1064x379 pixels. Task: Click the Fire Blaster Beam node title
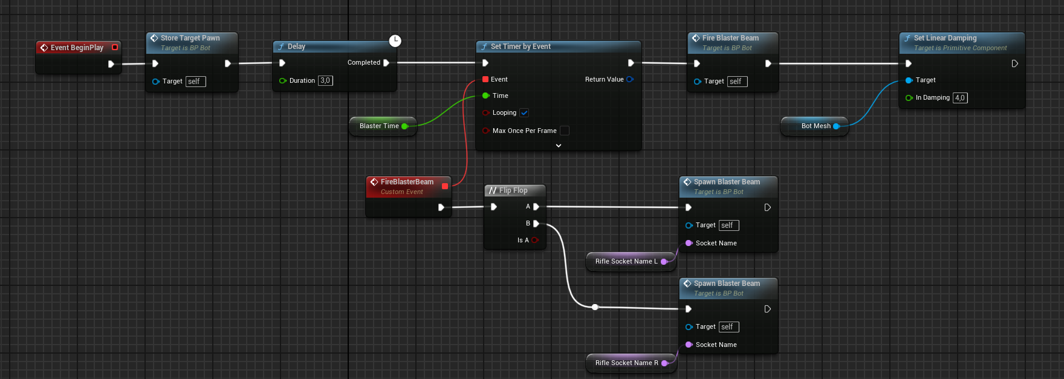tap(730, 38)
